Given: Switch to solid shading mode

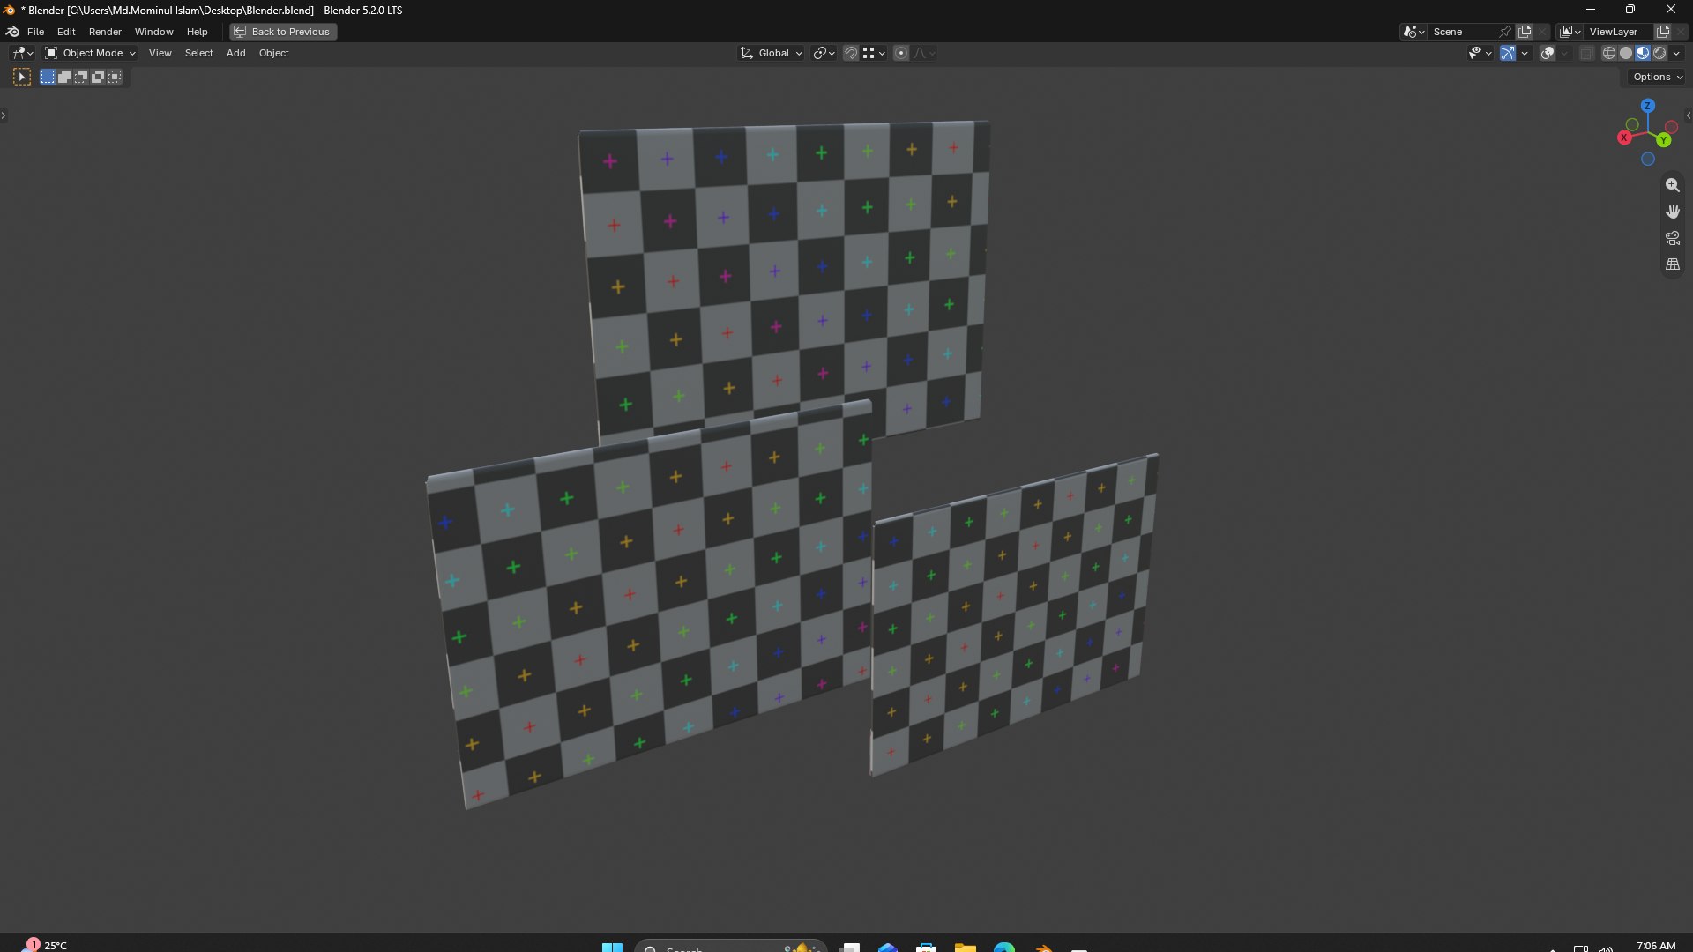Looking at the screenshot, I should (x=1626, y=54).
